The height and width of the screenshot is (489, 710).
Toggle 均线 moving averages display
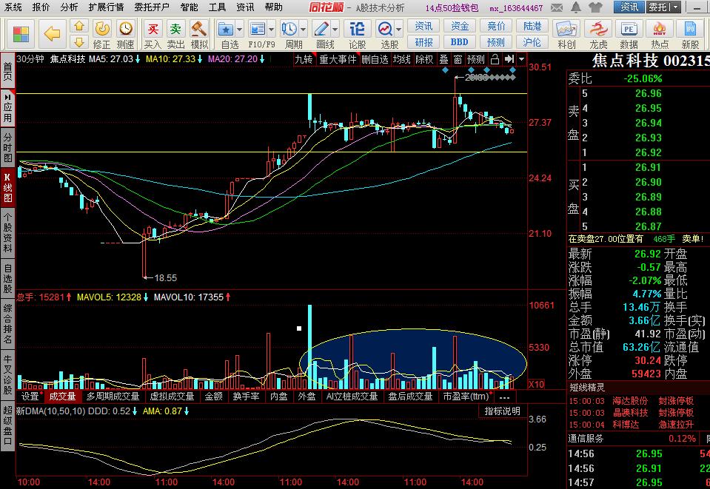401,59
